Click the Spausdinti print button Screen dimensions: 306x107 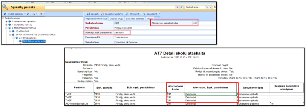click(x=150, y=14)
